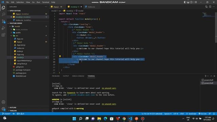217x122 pixels.
Task: Open editor more actions ellipsis
Action: (214, 7)
